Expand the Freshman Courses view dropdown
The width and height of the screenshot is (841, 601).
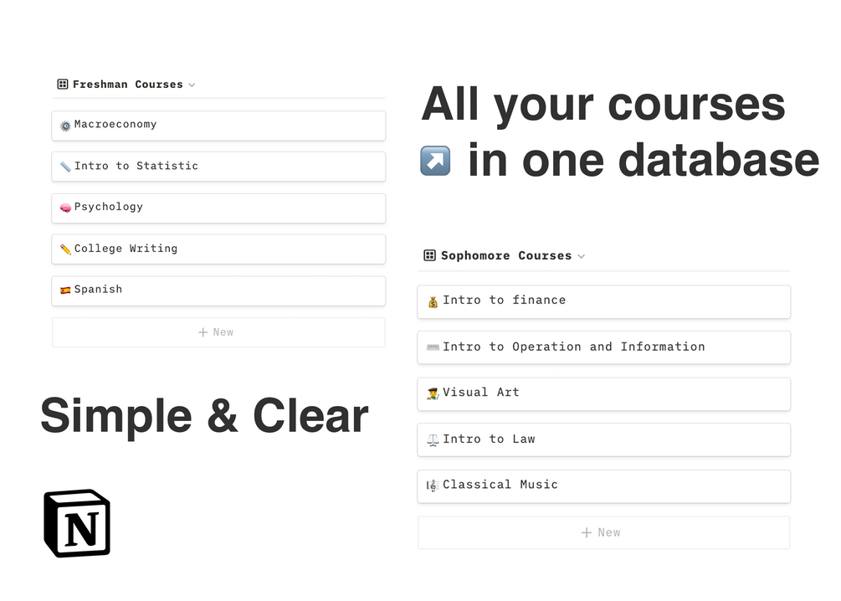point(192,85)
